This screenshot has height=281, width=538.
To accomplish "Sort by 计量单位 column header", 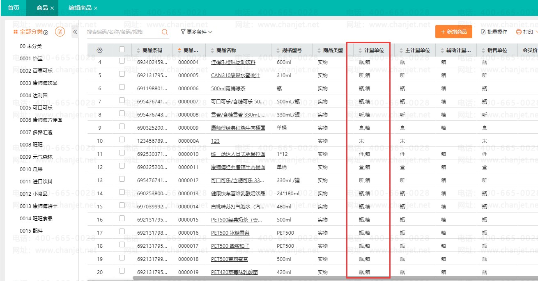I will [373, 50].
